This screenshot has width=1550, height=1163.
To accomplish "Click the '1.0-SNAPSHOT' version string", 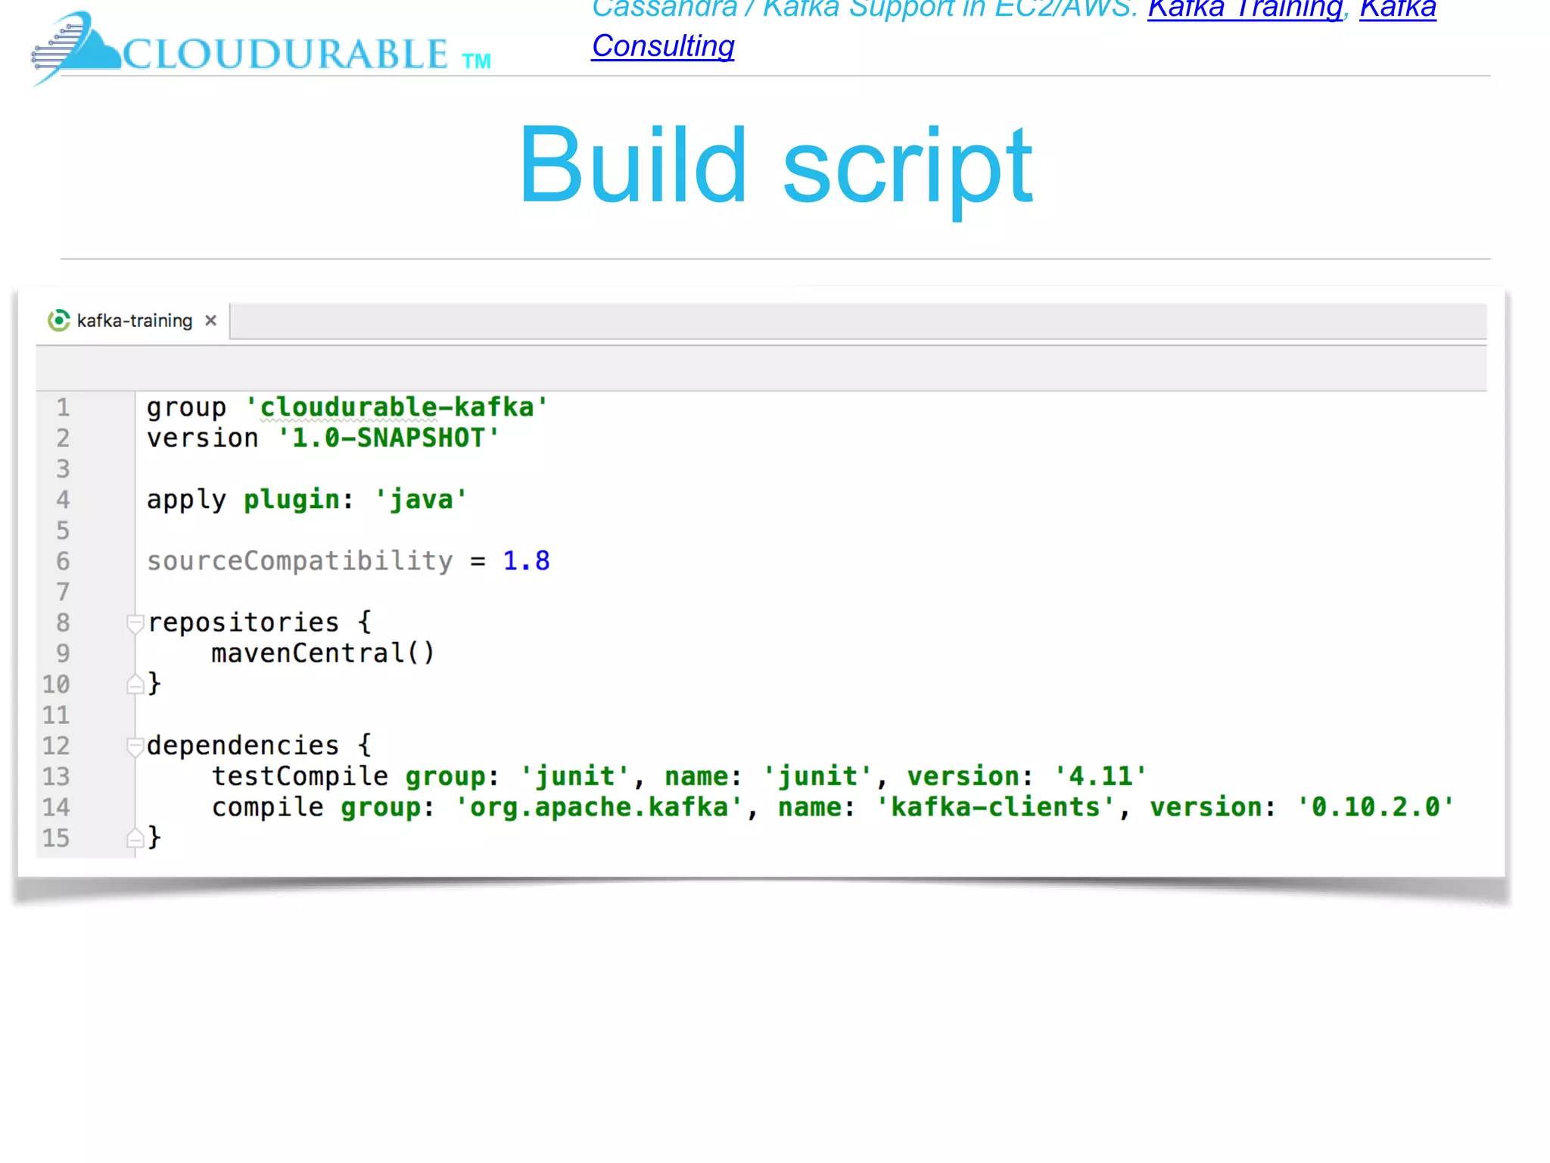I will point(388,438).
